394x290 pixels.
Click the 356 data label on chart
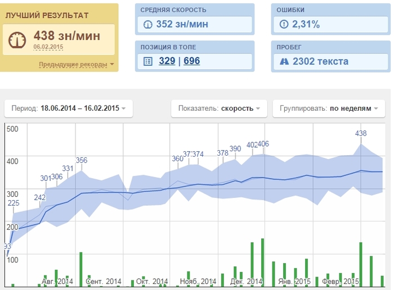tap(82, 160)
